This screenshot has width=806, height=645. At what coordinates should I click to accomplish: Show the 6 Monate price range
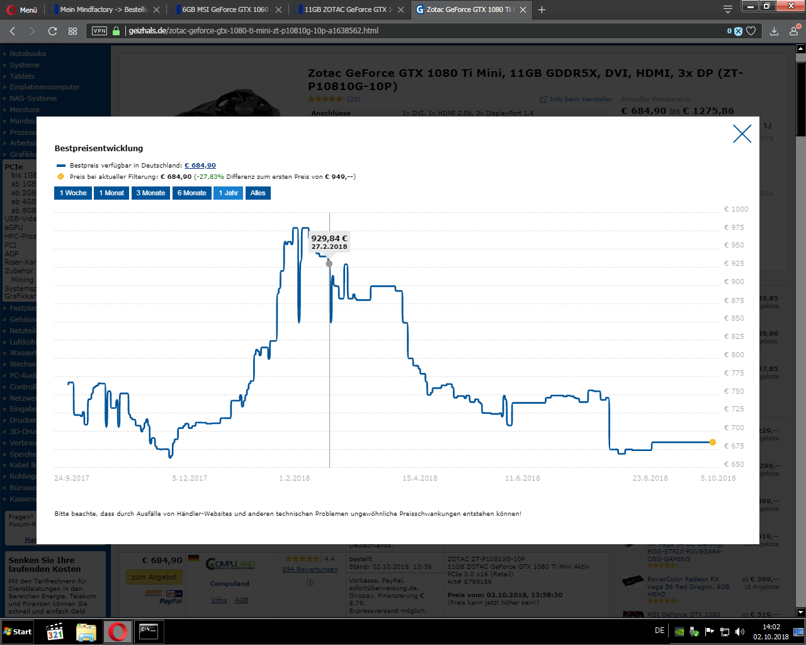[192, 193]
